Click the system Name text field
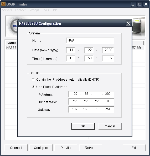The width and height of the screenshot is (150, 156). tap(90, 41)
